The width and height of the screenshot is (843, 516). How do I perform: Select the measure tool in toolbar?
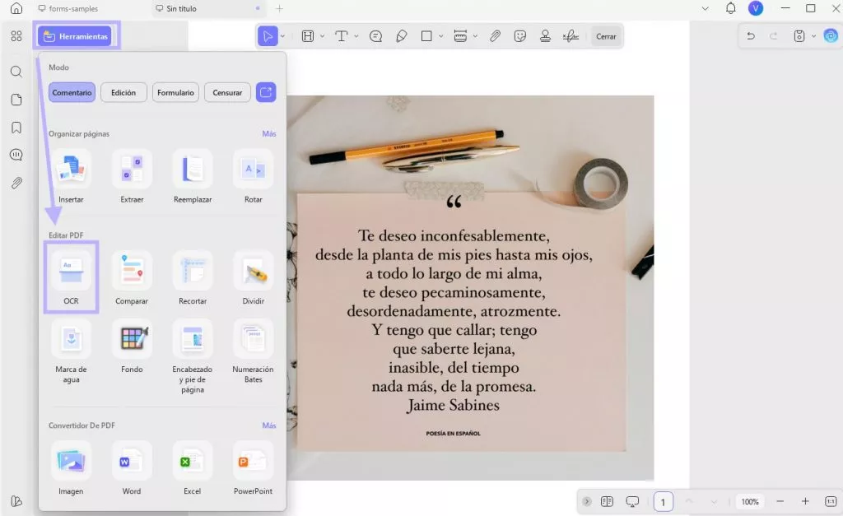coord(460,36)
